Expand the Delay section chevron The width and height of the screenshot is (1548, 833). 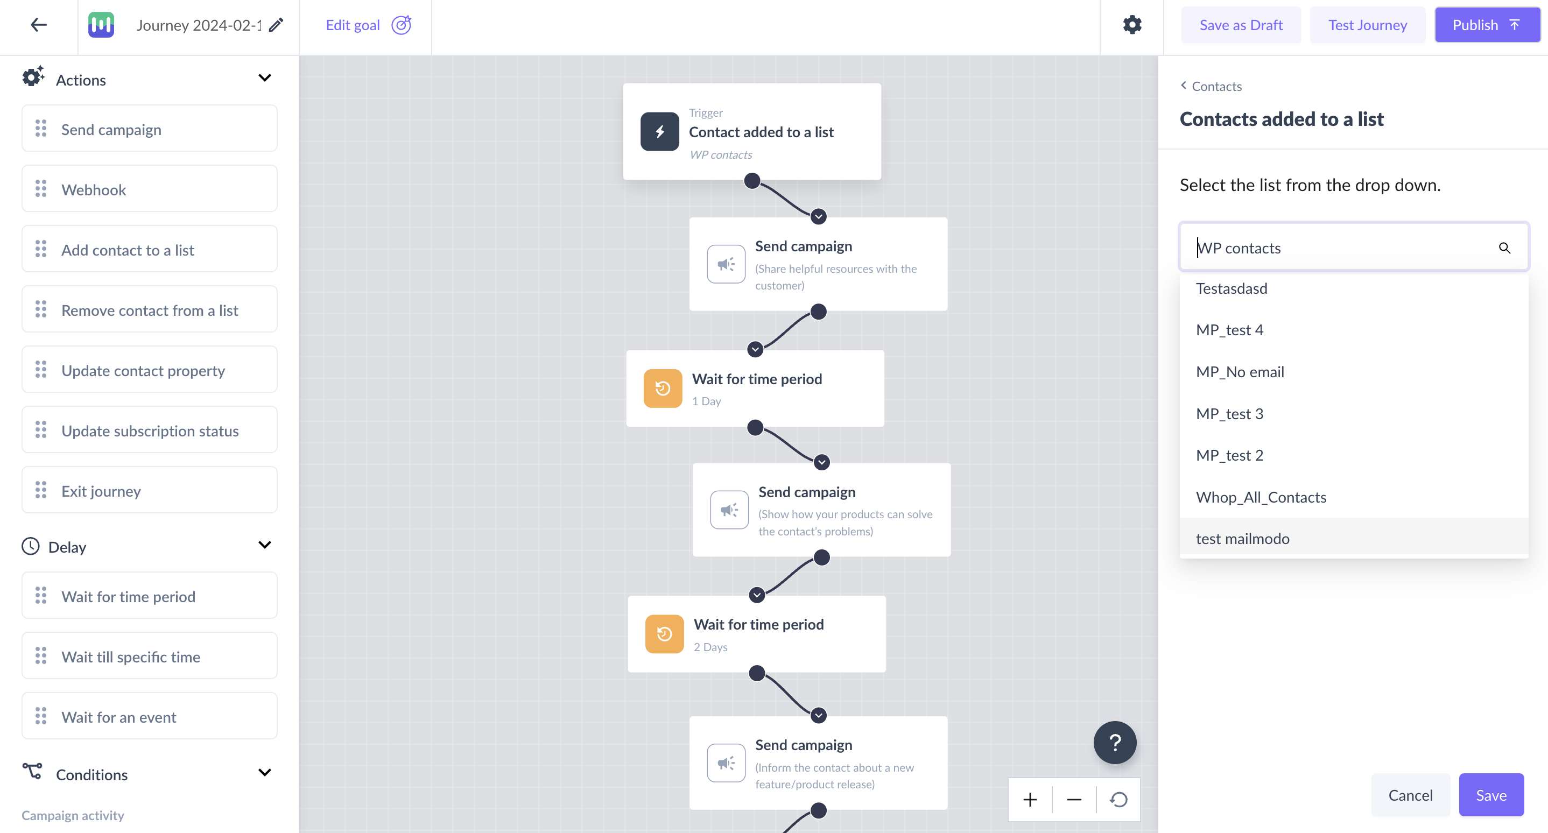click(265, 547)
